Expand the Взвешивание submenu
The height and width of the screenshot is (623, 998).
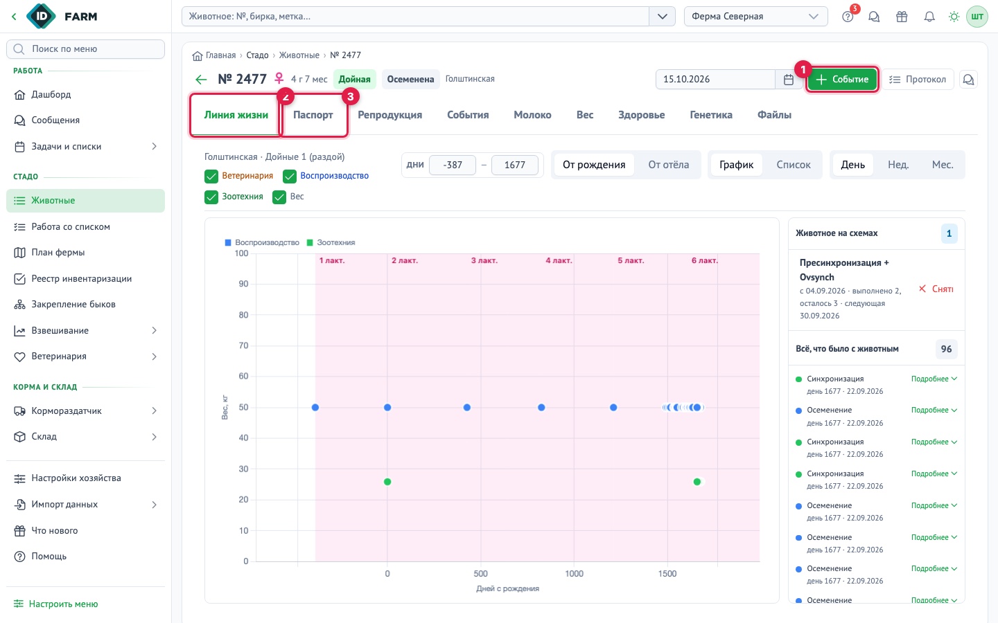(x=154, y=331)
